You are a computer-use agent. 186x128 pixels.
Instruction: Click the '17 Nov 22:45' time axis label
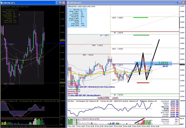[x=100, y=126]
